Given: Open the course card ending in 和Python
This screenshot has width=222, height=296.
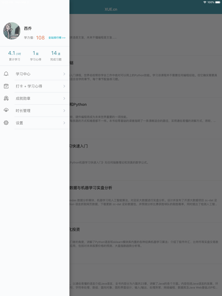Looking at the screenshot, I should 146,118.
